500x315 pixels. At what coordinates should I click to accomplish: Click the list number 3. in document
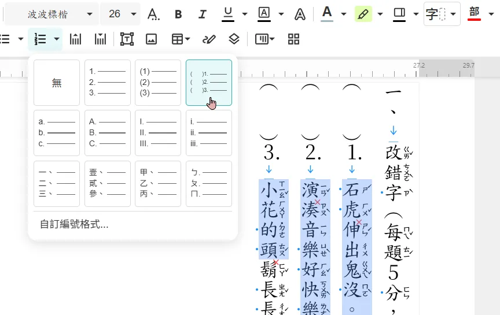click(x=271, y=153)
